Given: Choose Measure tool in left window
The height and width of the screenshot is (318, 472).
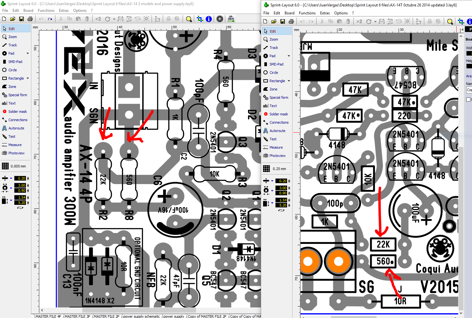Looking at the screenshot, I should (x=15, y=145).
